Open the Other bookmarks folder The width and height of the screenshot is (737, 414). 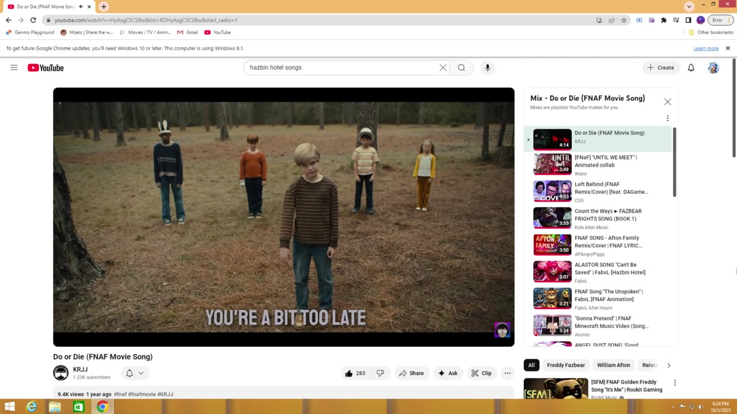tap(711, 32)
